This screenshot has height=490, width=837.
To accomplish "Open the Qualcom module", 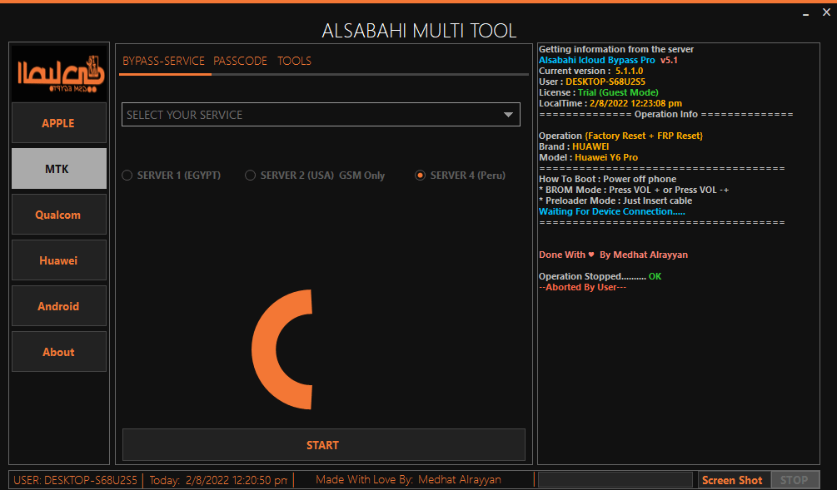I will point(58,214).
